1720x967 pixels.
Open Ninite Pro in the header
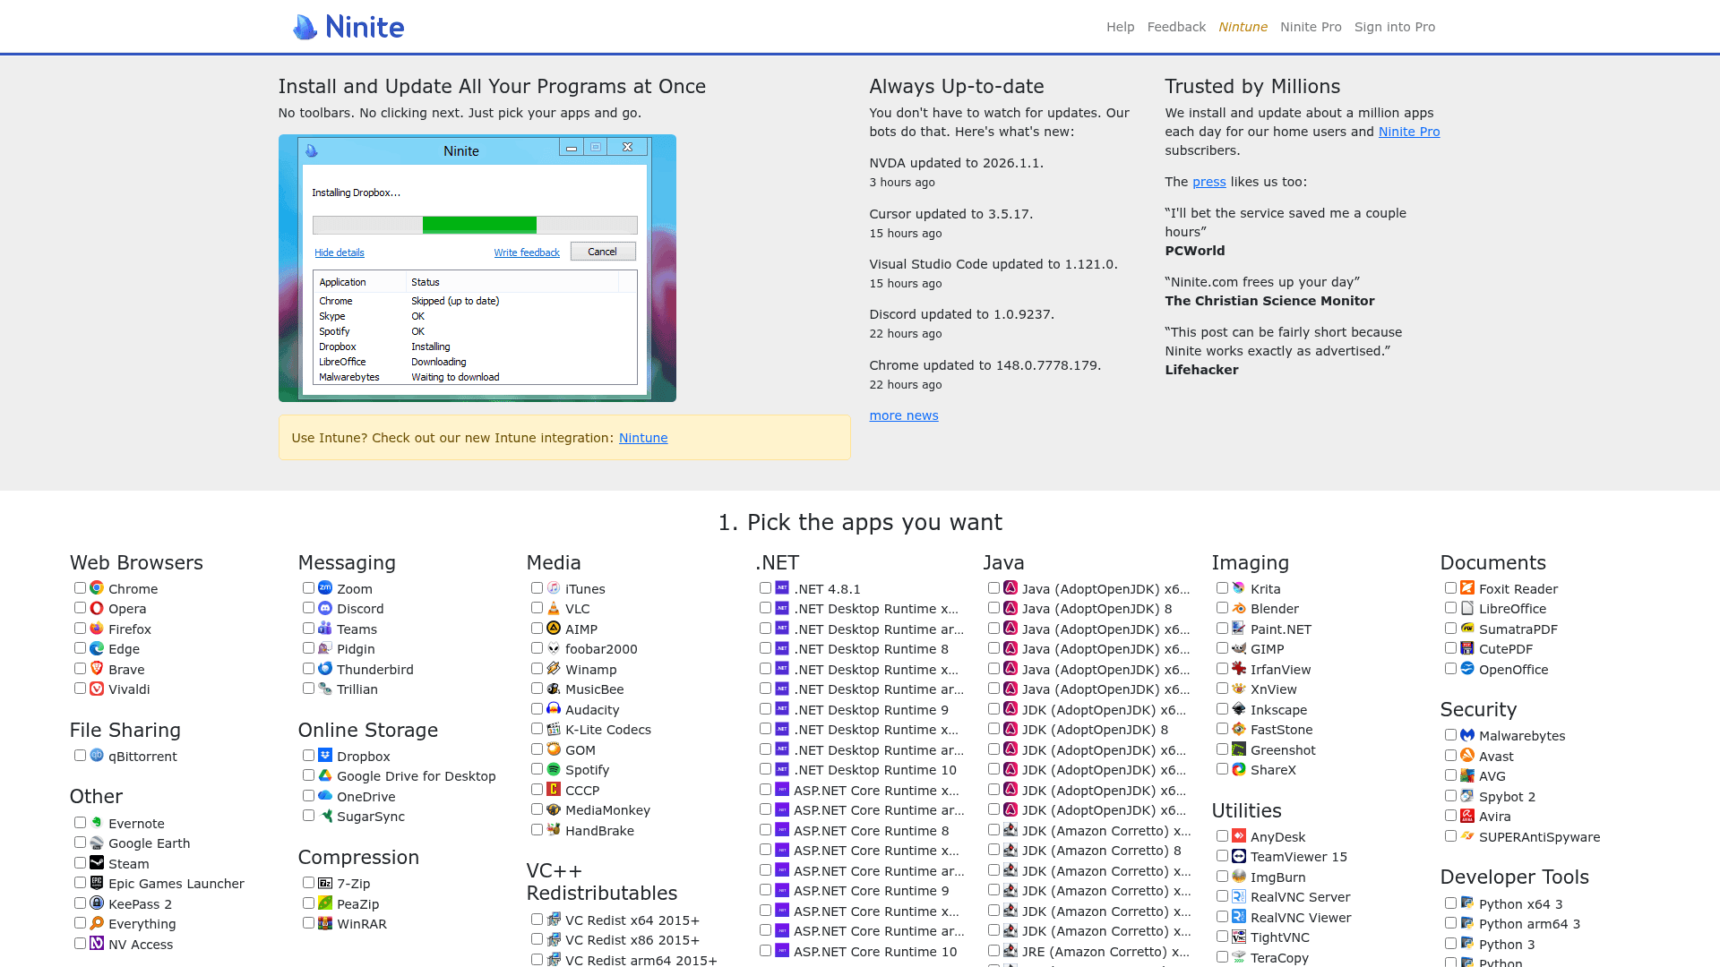[x=1311, y=27]
